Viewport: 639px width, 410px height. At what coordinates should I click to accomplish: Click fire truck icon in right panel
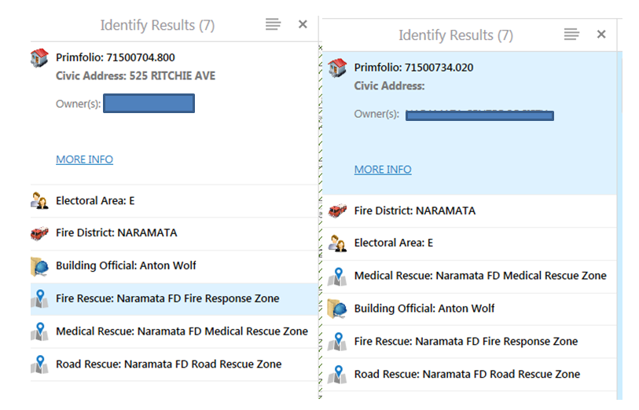(337, 211)
